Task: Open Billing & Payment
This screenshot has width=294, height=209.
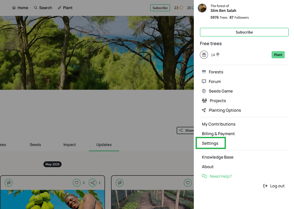Action: (218, 134)
